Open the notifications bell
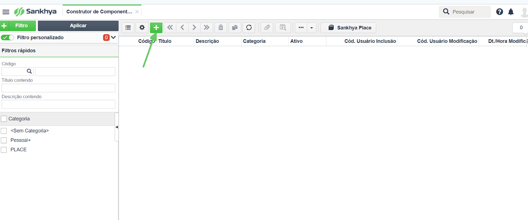 [x=511, y=12]
